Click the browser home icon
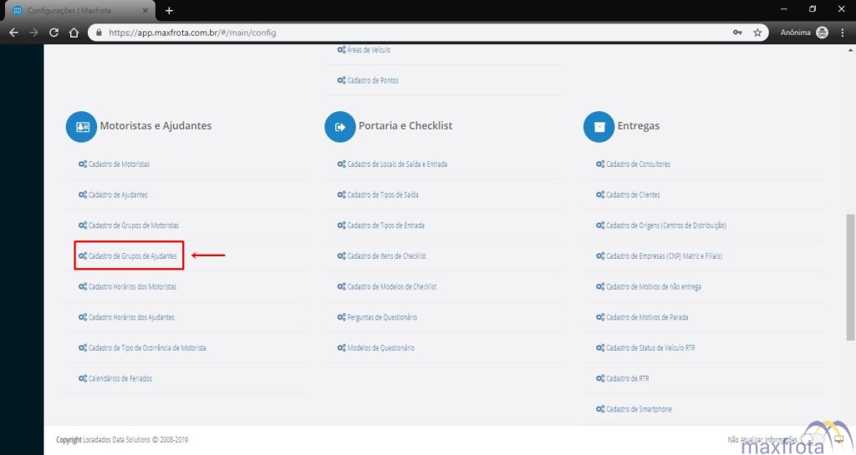This screenshot has height=455, width=856. 74,33
